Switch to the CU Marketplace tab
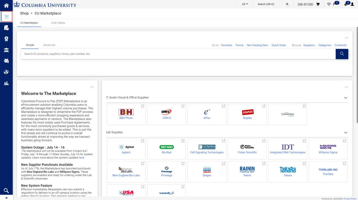Screen dimensions: 358x200 pyautogui.click(x=29, y=23)
